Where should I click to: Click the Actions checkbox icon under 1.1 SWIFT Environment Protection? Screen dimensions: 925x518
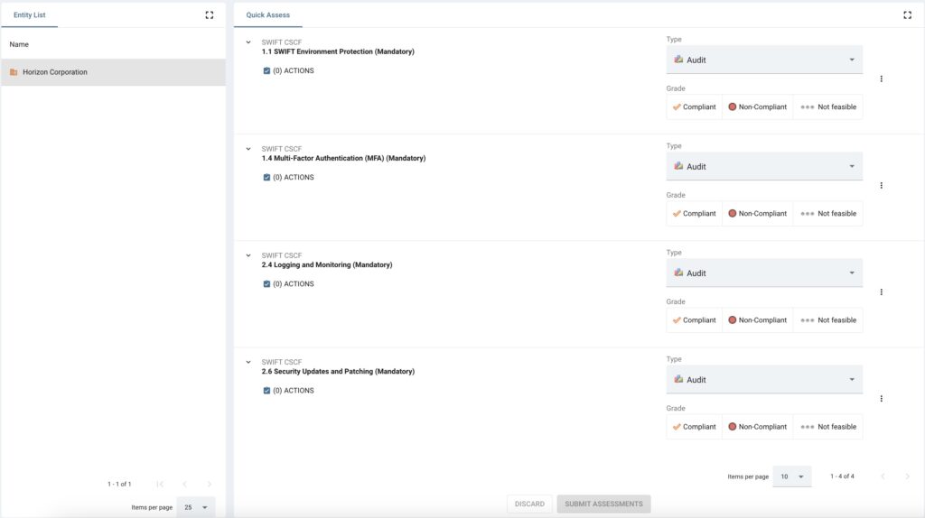point(266,70)
